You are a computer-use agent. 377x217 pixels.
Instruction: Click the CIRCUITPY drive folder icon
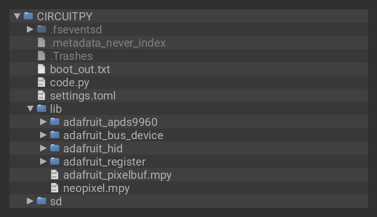point(28,16)
